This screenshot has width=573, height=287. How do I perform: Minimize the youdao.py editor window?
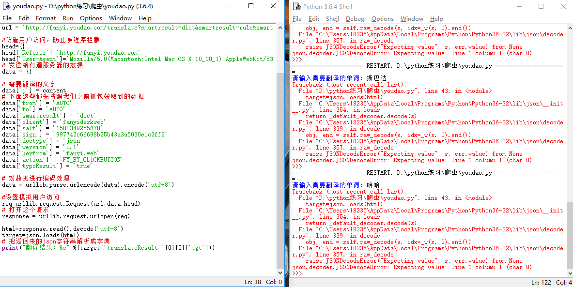coord(228,6)
